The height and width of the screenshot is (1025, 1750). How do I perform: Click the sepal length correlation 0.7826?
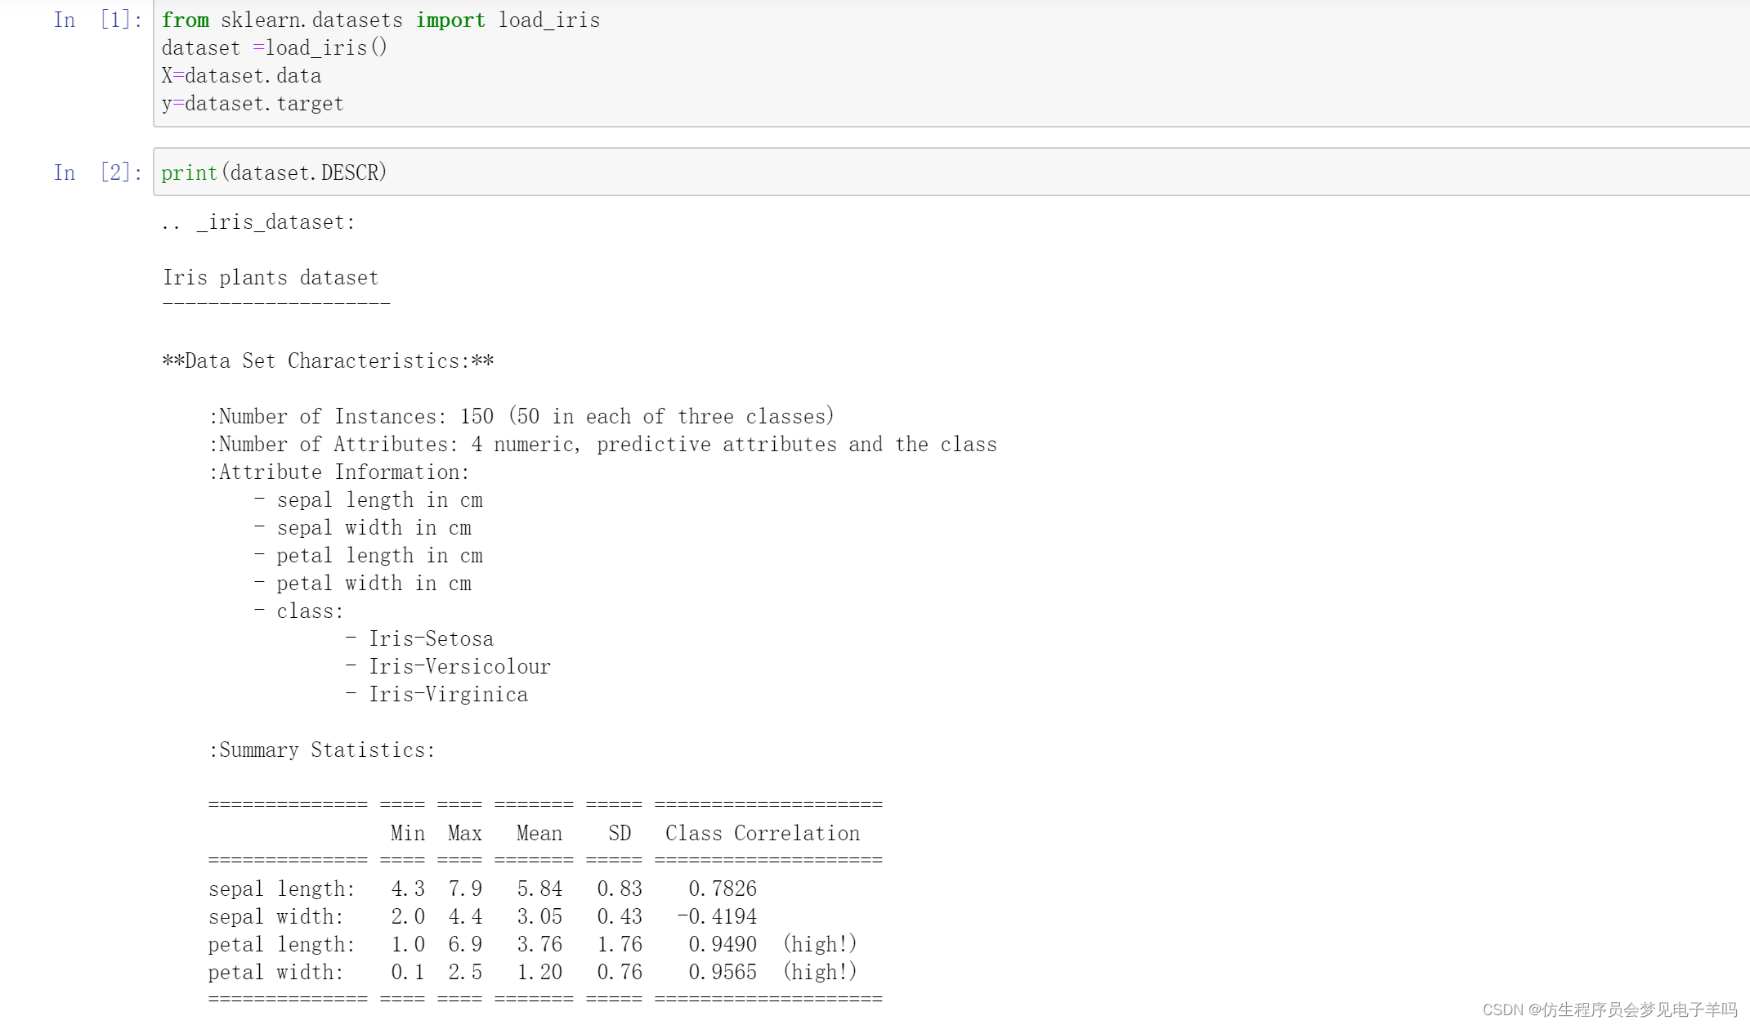[x=723, y=889]
